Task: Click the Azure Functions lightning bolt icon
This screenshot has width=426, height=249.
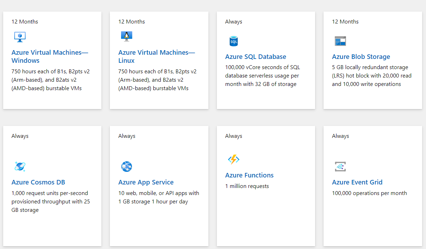Action: [234, 159]
